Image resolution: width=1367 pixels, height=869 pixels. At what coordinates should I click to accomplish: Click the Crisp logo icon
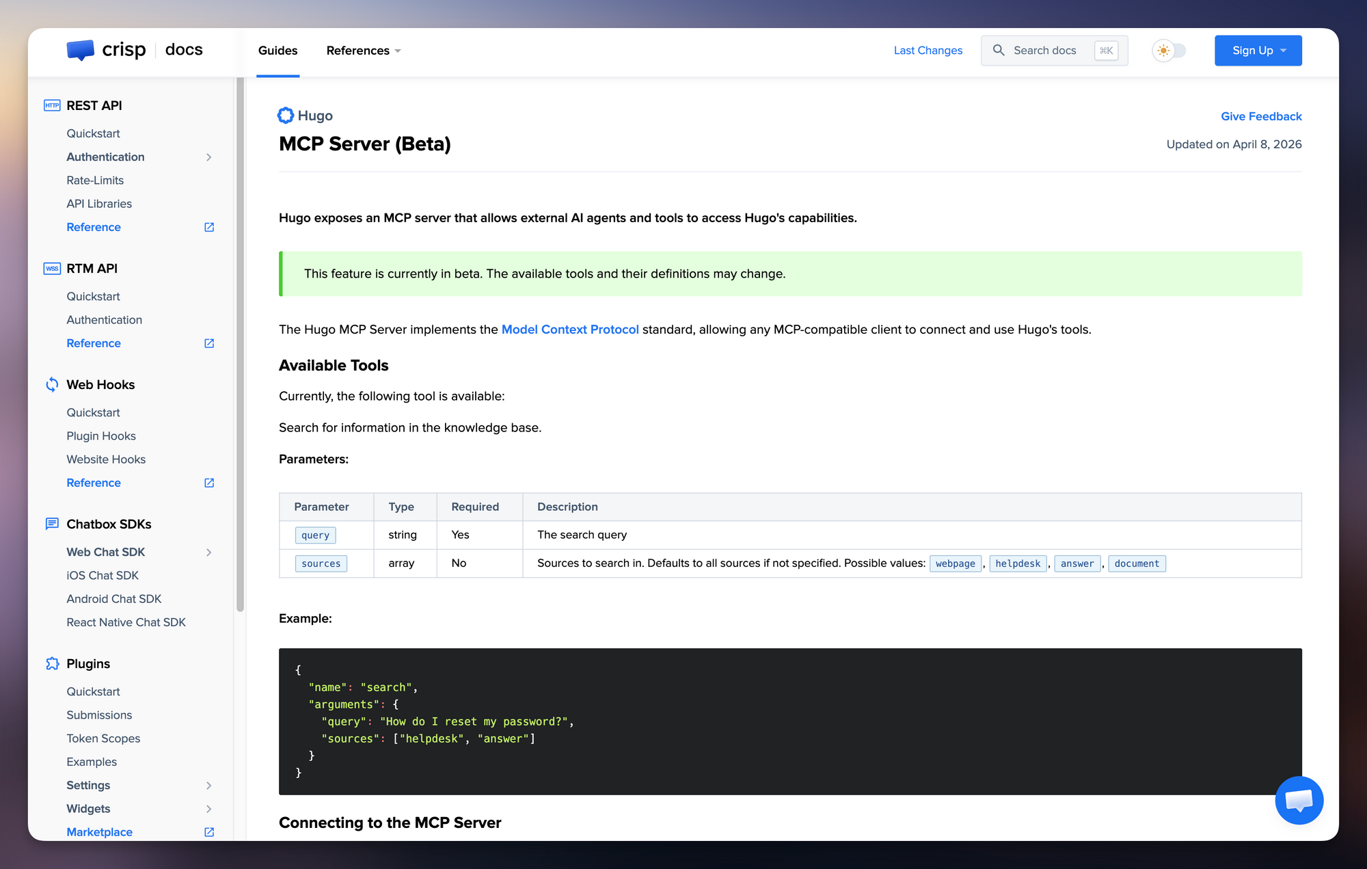coord(81,50)
